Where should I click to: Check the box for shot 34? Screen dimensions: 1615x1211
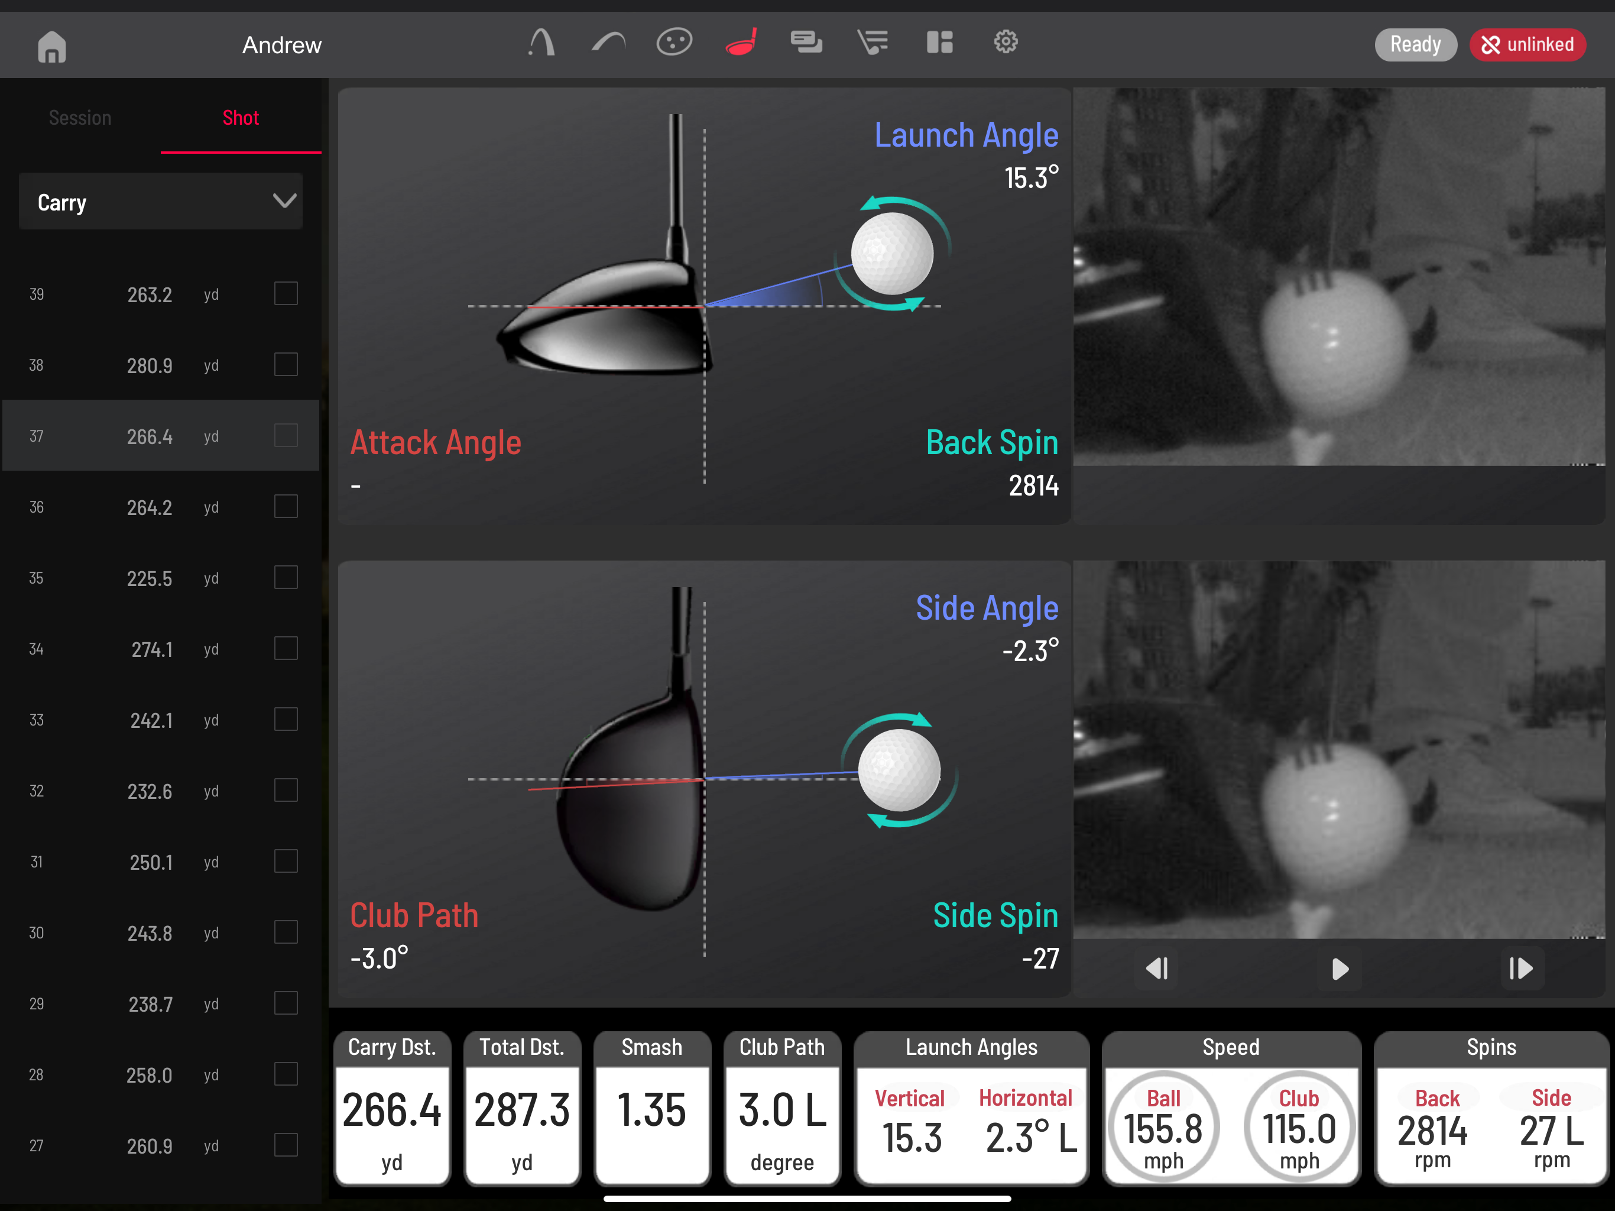[286, 649]
